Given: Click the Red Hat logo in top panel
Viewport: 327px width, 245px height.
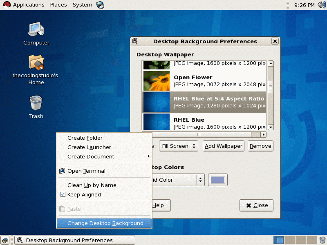Looking at the screenshot, I should [x=7, y=4].
